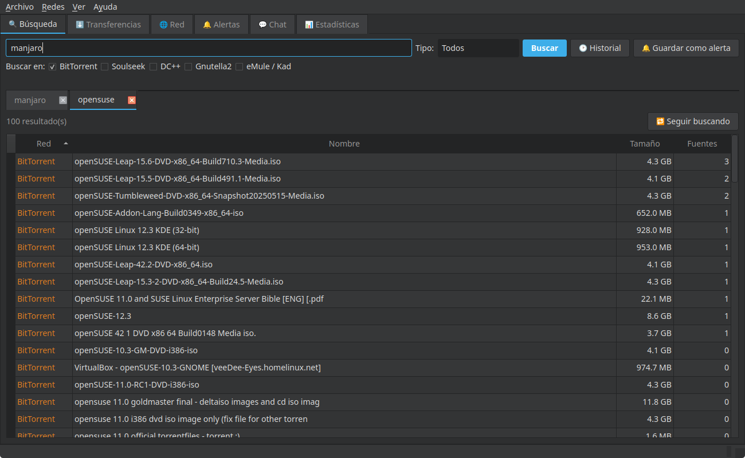Click the 3.7 GB size cell
Screen dimensions: 745x458
coord(645,333)
